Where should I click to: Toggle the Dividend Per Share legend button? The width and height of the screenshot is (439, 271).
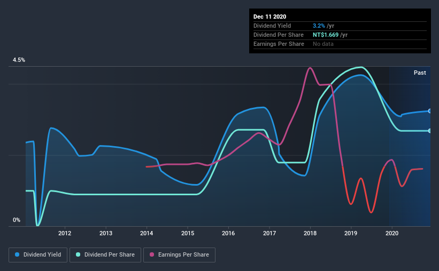pyautogui.click(x=105, y=255)
